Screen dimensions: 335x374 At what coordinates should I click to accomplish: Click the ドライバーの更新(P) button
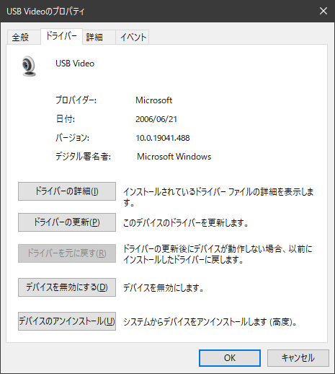coord(67,222)
